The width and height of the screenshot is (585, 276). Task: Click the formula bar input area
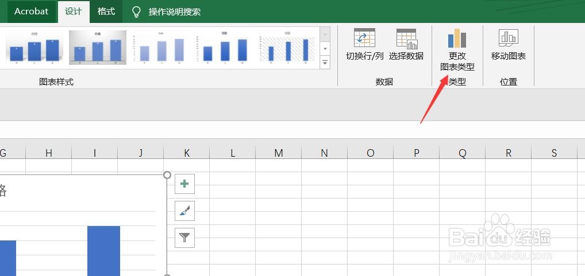292,130
